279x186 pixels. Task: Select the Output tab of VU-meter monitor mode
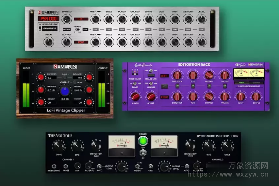pyautogui.click(x=256, y=83)
